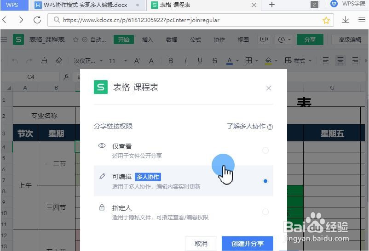Toggle italic formatting I
Image resolution: width=369 pixels, height=251 pixels.
[x=185, y=61]
